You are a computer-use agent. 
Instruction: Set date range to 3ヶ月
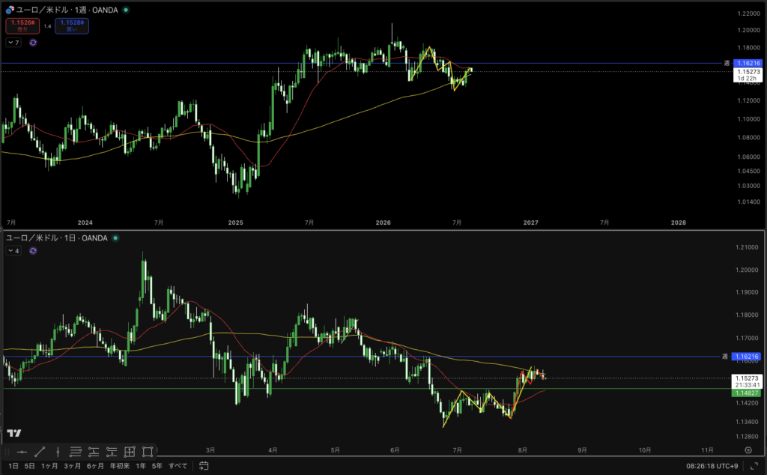pyautogui.click(x=73, y=466)
